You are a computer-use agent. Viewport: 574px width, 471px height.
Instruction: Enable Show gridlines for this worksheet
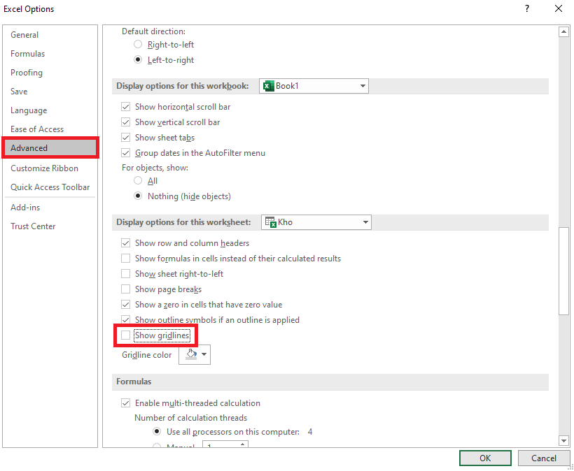(x=125, y=334)
